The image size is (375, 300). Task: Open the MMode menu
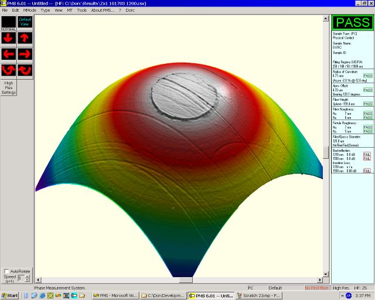click(30, 11)
